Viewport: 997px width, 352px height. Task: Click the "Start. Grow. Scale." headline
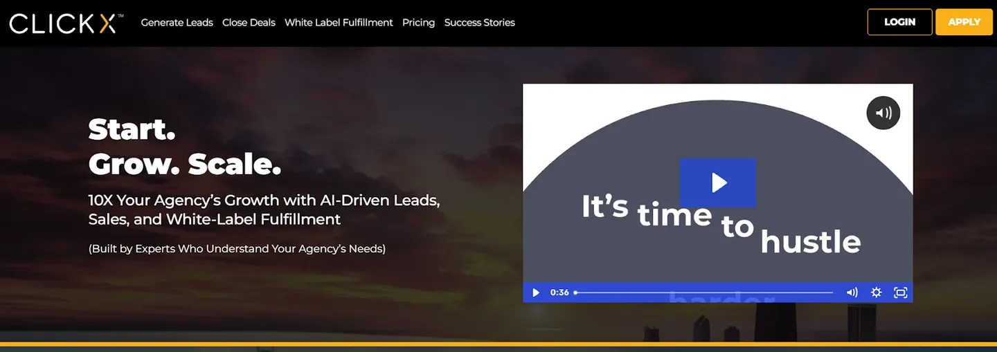185,146
